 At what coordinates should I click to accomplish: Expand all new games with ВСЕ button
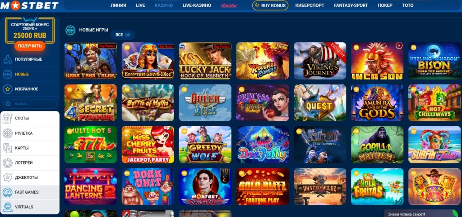[x=123, y=35]
